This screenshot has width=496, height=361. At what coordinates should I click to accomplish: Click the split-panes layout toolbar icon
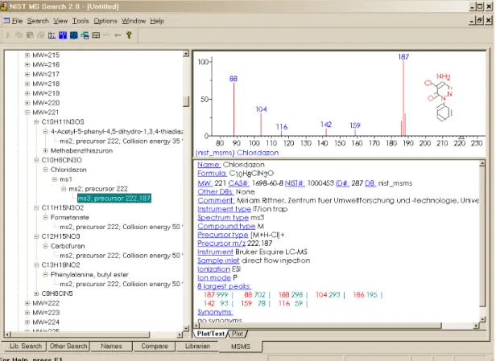coord(96,35)
